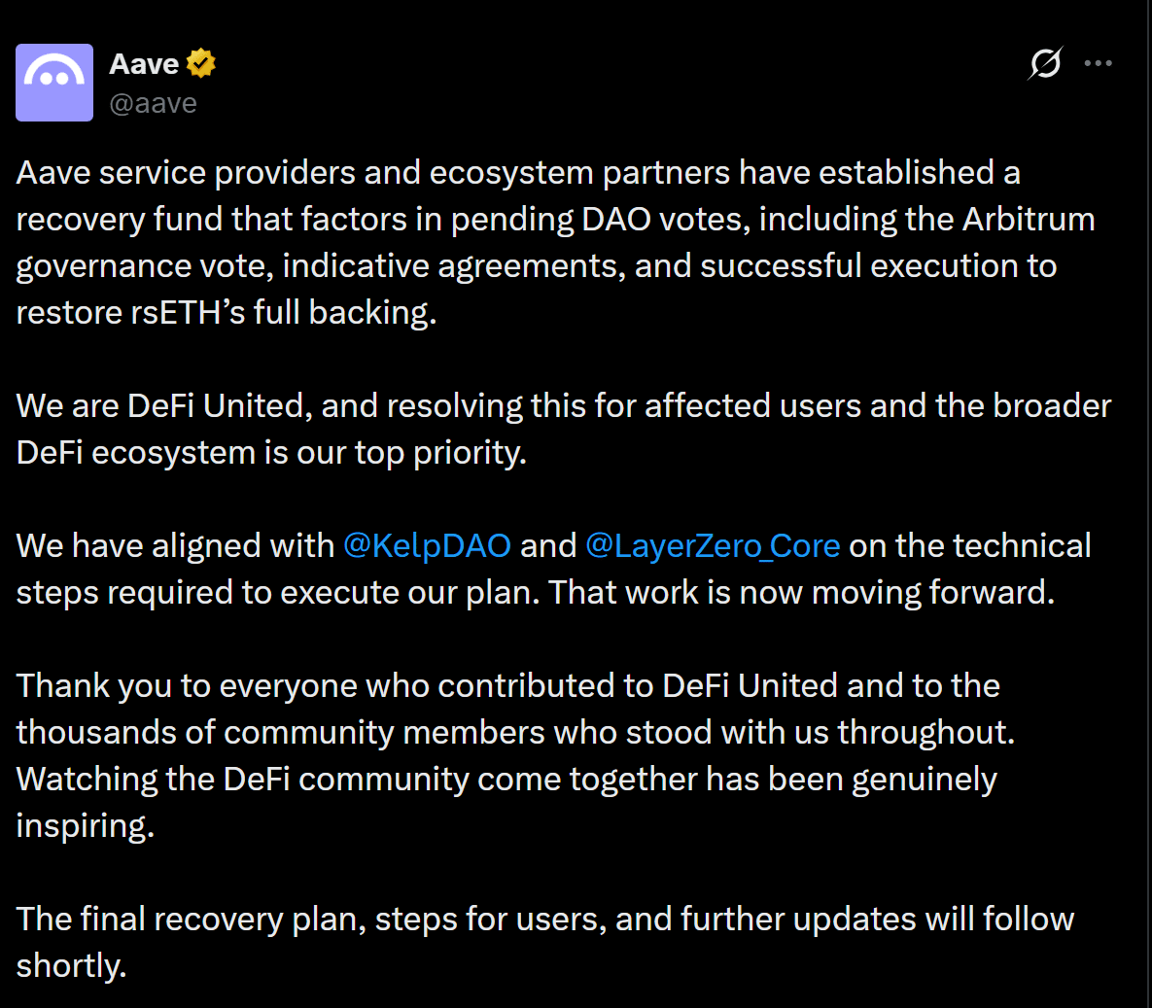The height and width of the screenshot is (1008, 1152).
Task: Click the gold verified badge
Action: pos(201,63)
